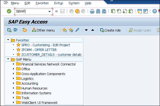The width and height of the screenshot is (160, 106).
Task: Click the Last Page icon
Action: [131, 11]
